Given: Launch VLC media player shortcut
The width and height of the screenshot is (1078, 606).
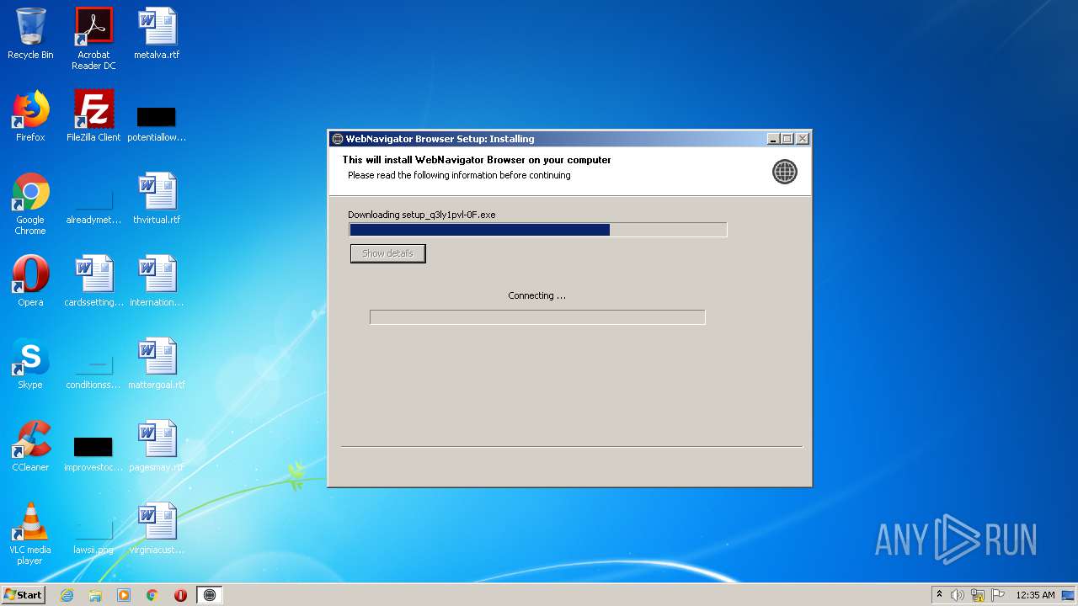Looking at the screenshot, I should (x=30, y=534).
